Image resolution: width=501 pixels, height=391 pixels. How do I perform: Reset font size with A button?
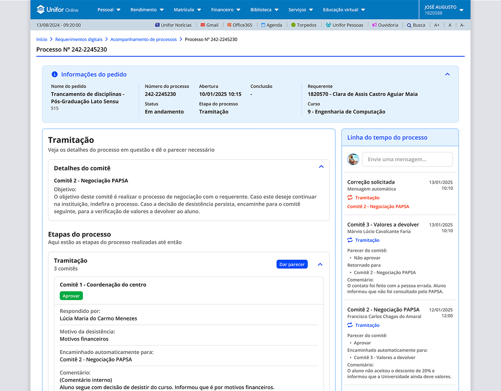(x=450, y=25)
